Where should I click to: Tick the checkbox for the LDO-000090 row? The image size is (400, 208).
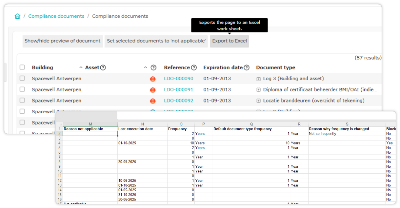(x=22, y=78)
